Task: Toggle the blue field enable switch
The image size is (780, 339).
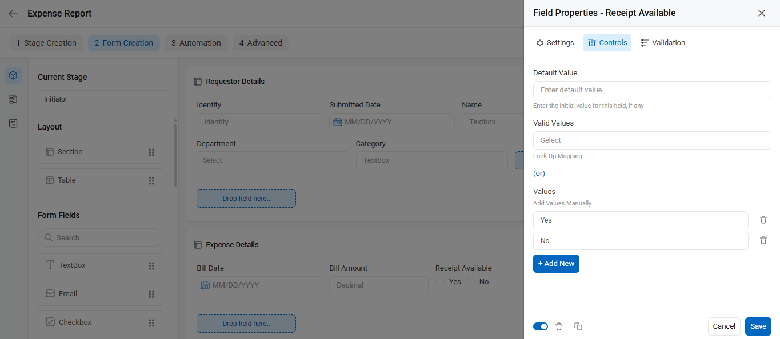Action: point(541,326)
